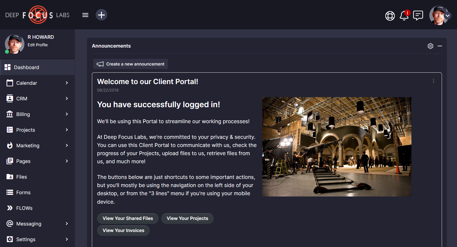
Task: Click the plus quick-add button
Action: pos(101,15)
